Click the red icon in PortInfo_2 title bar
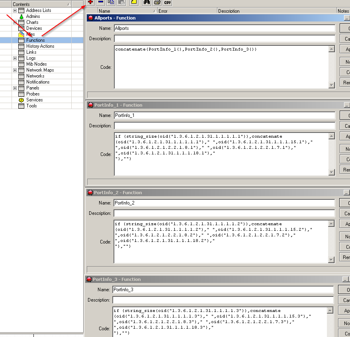 (90, 193)
